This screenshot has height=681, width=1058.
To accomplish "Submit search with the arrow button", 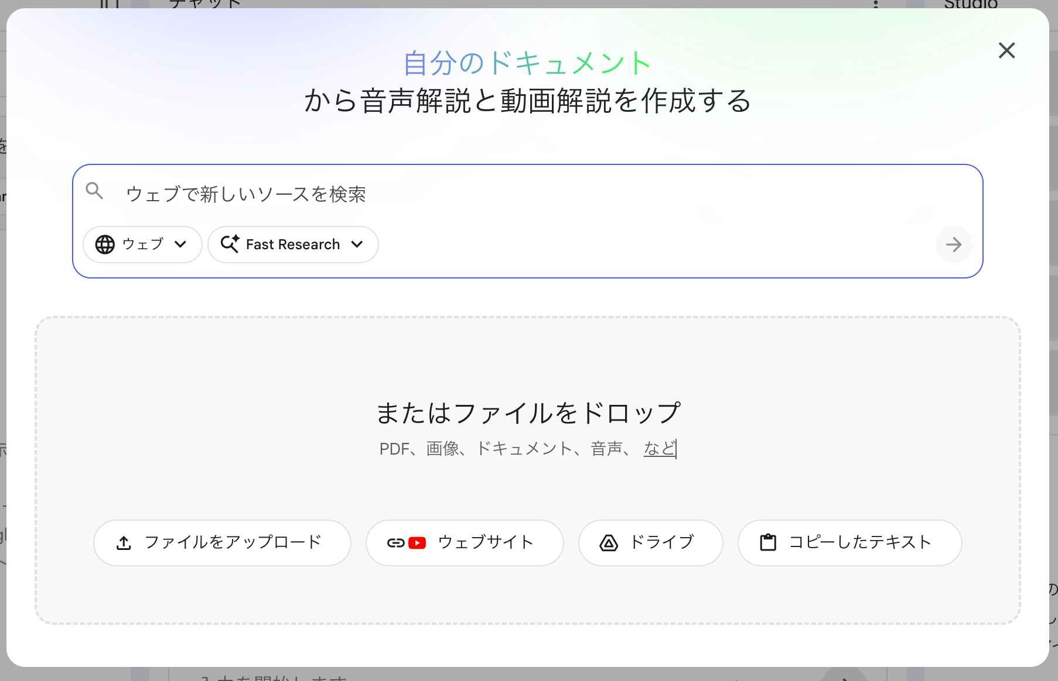I will (x=954, y=245).
